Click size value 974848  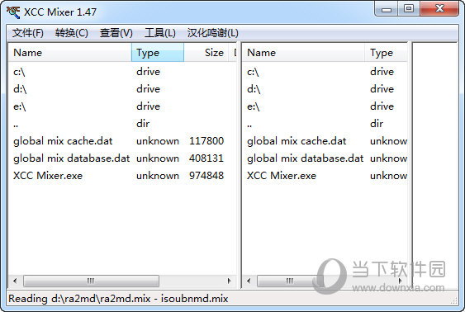tap(206, 176)
